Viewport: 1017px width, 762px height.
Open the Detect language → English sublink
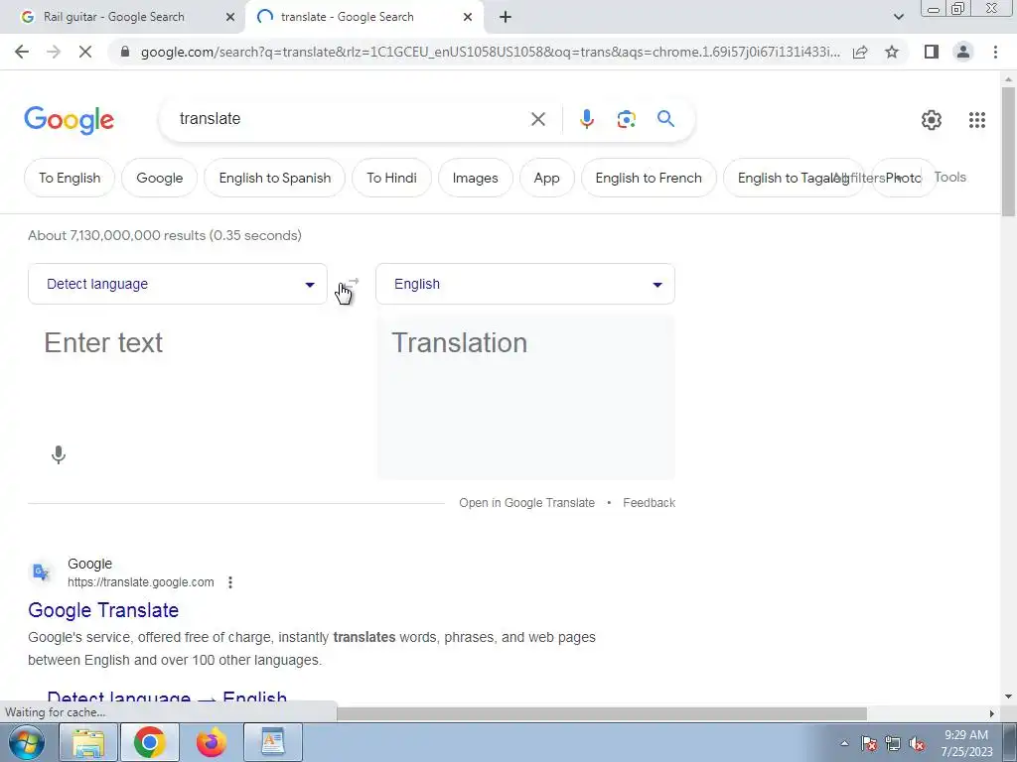coord(167,698)
